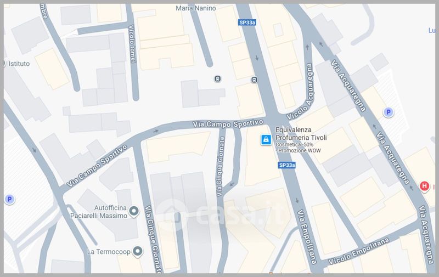Select the parking icon at left map edge
439x277 pixels.
coord(9,199)
